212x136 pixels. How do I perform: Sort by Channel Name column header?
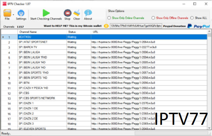point(42,32)
